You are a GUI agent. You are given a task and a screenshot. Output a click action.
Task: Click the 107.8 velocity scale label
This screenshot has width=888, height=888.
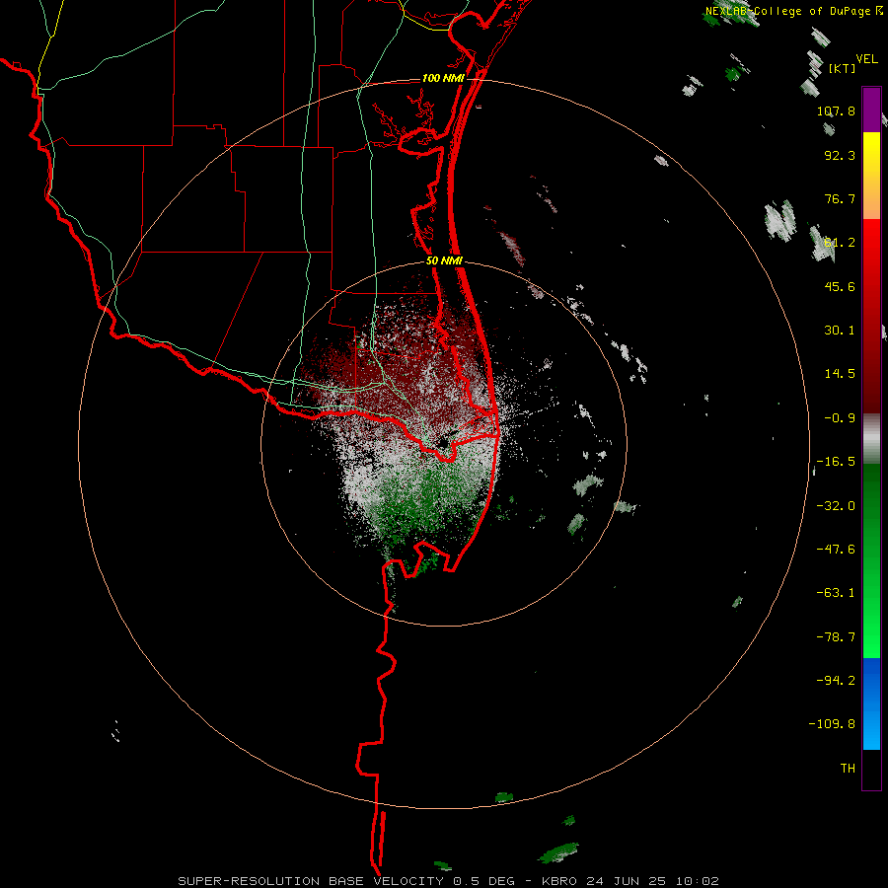(x=836, y=111)
